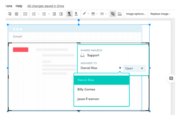Click the red label block in image
Image resolution: width=180 pixels, height=121 pixels.
21,50
